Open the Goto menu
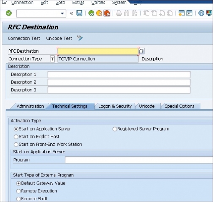The width and height of the screenshot is (213, 202). point(60,2)
